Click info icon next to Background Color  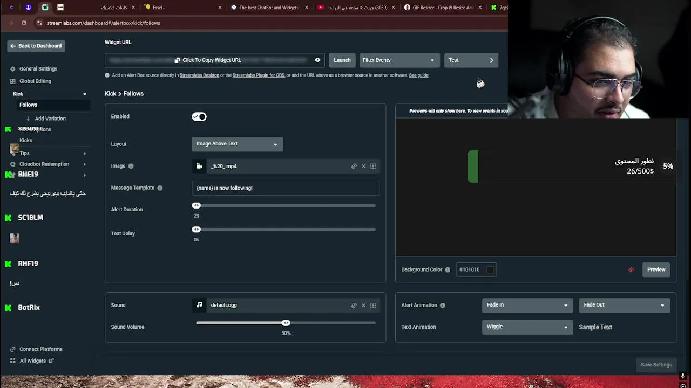pos(448,269)
